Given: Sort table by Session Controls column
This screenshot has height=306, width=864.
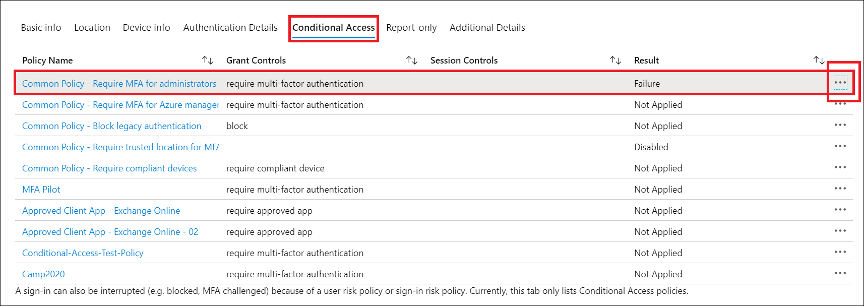Looking at the screenshot, I should [615, 59].
